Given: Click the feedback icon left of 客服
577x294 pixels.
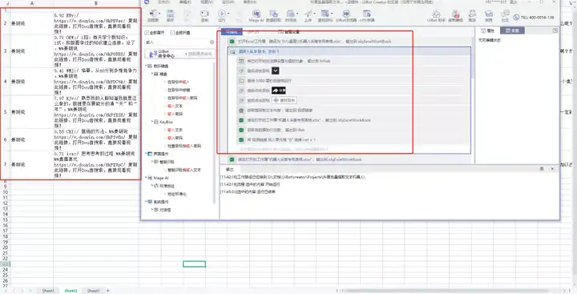Looking at the screenshot, I should pos(455,16).
